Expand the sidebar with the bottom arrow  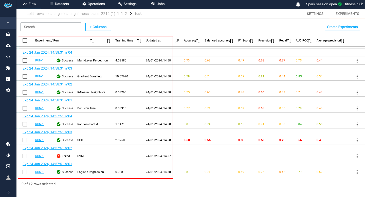click(8, 192)
